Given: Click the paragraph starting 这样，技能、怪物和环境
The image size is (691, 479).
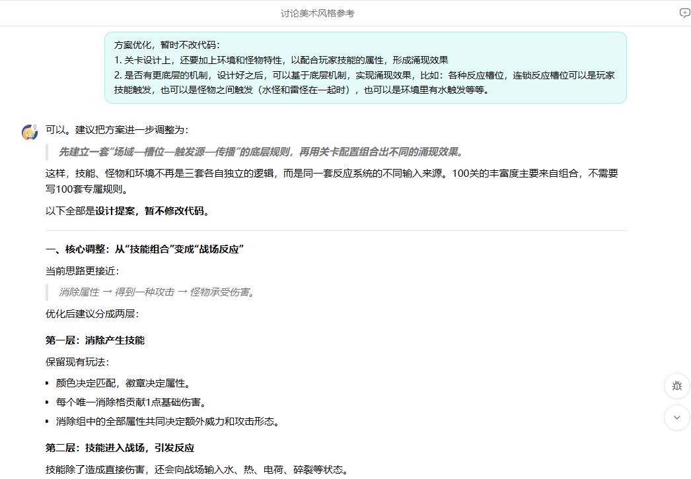Looking at the screenshot, I should pos(332,181).
